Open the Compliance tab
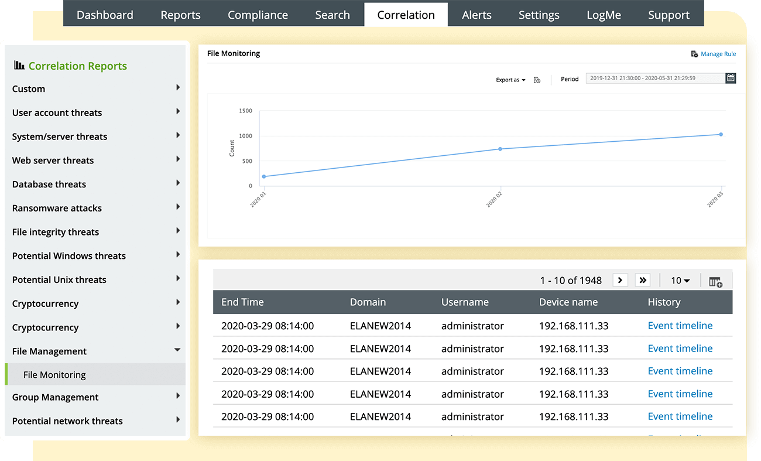Screen dimensions: 761x461 pyautogui.click(x=258, y=15)
